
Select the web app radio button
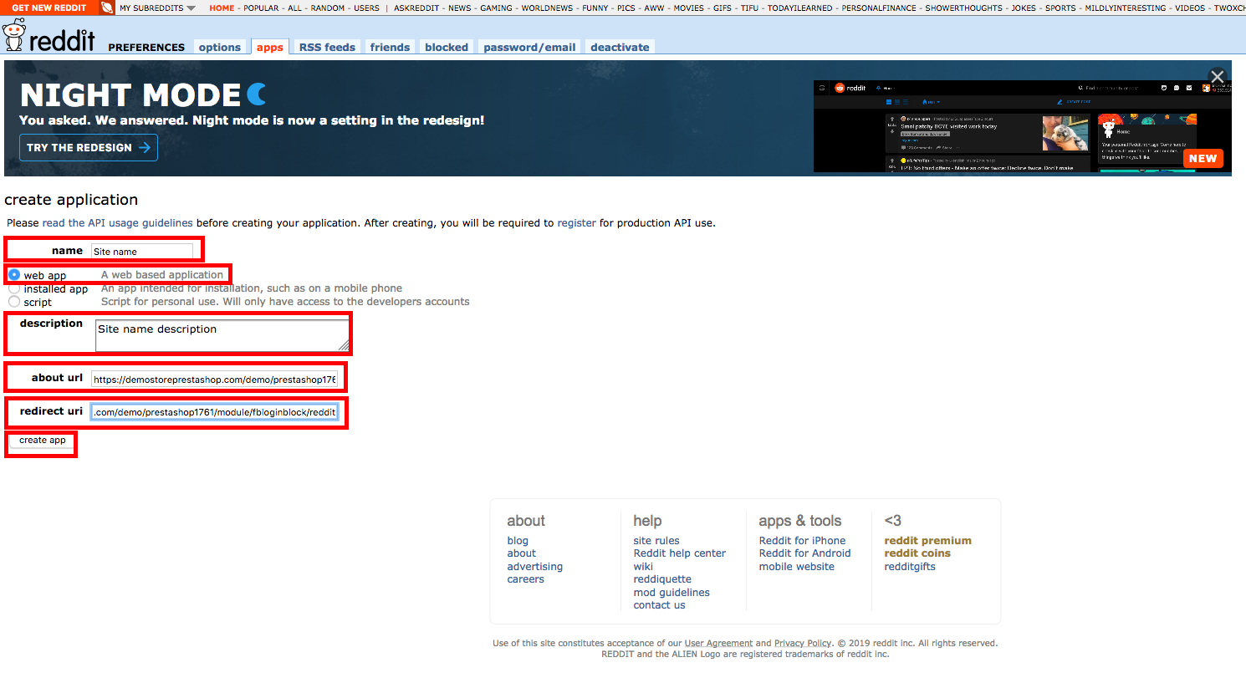click(14, 274)
